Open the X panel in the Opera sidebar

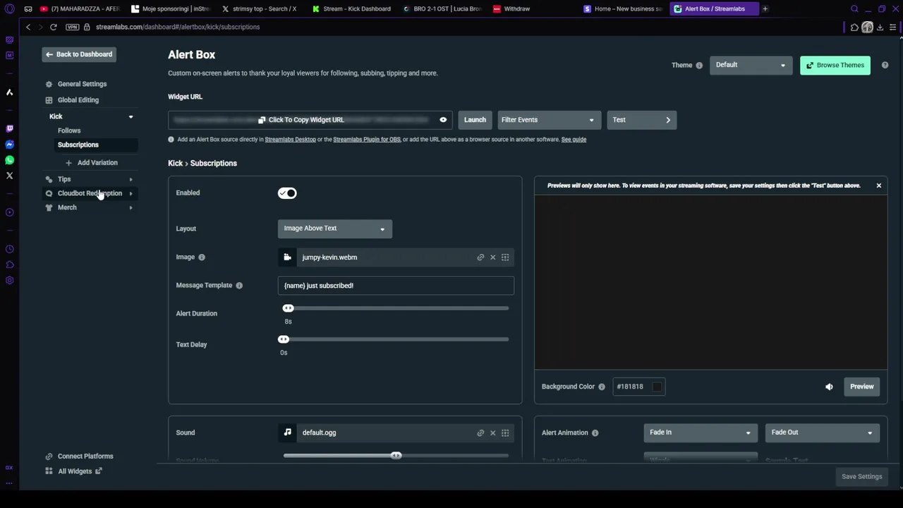(x=9, y=176)
